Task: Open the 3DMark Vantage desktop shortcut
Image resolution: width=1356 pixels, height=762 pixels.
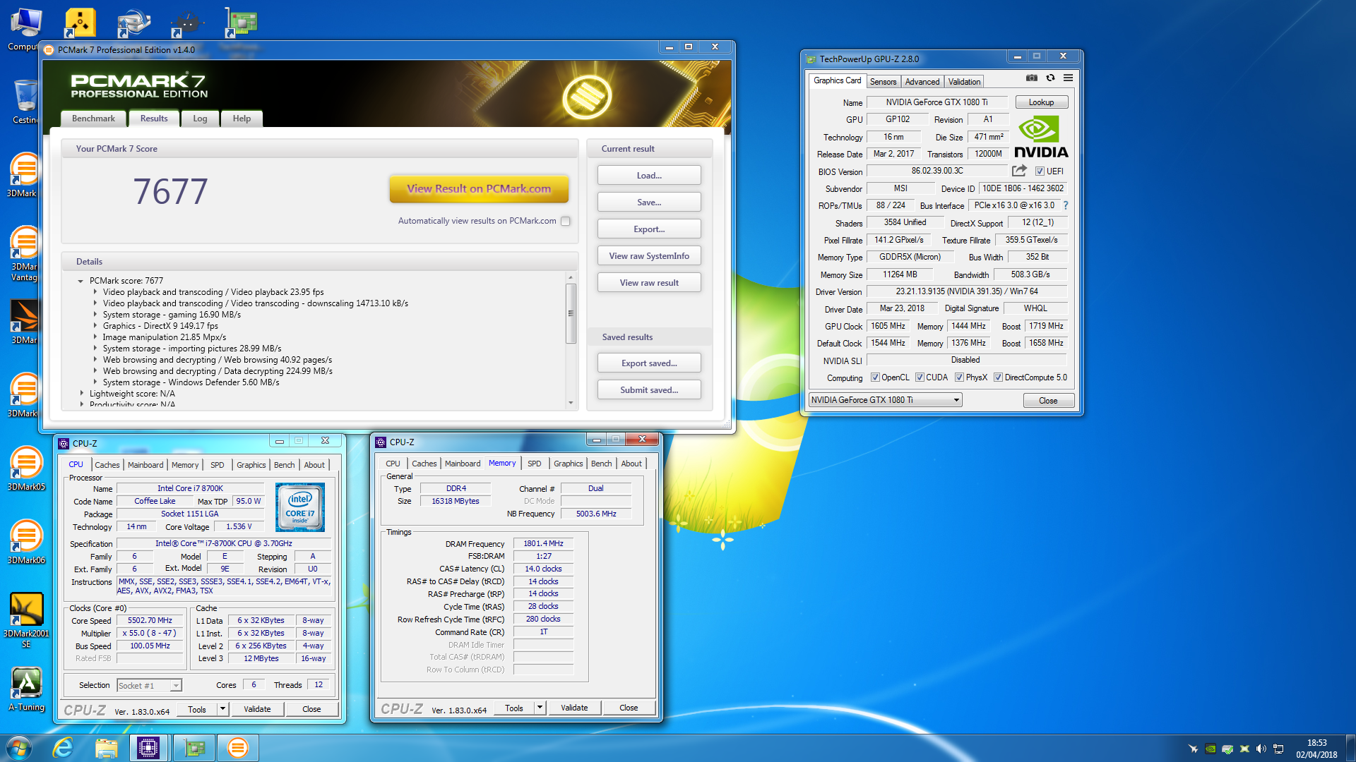Action: coord(24,253)
